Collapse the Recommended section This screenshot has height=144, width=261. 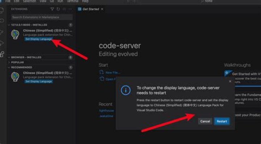9,67
